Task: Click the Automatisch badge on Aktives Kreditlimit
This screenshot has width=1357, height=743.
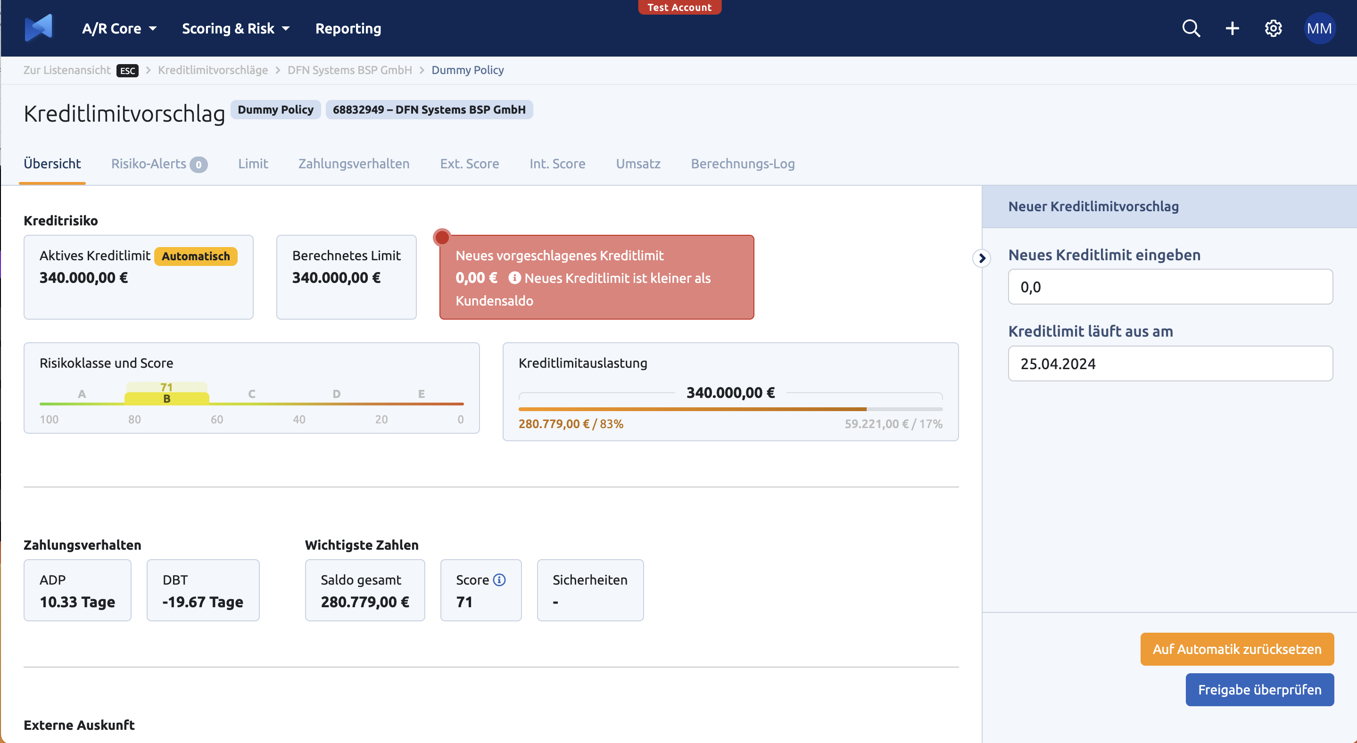Action: point(195,256)
